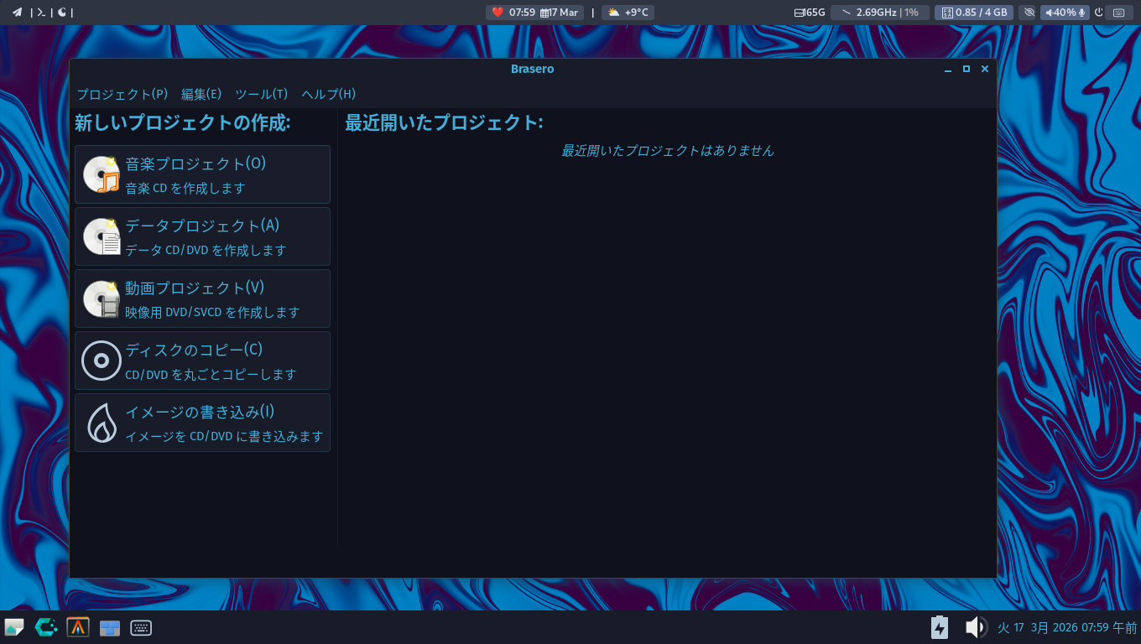The width and height of the screenshot is (1141, 644).
Task: Click the 0.85 / 4 GB memory indicator
Action: click(974, 13)
